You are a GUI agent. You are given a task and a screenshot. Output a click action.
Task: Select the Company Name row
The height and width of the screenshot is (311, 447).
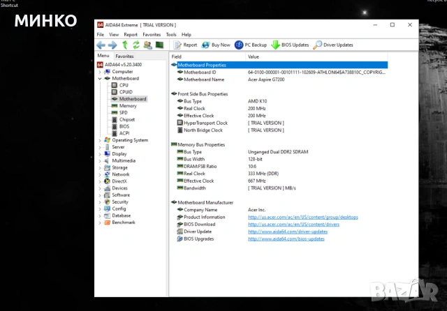click(279, 210)
